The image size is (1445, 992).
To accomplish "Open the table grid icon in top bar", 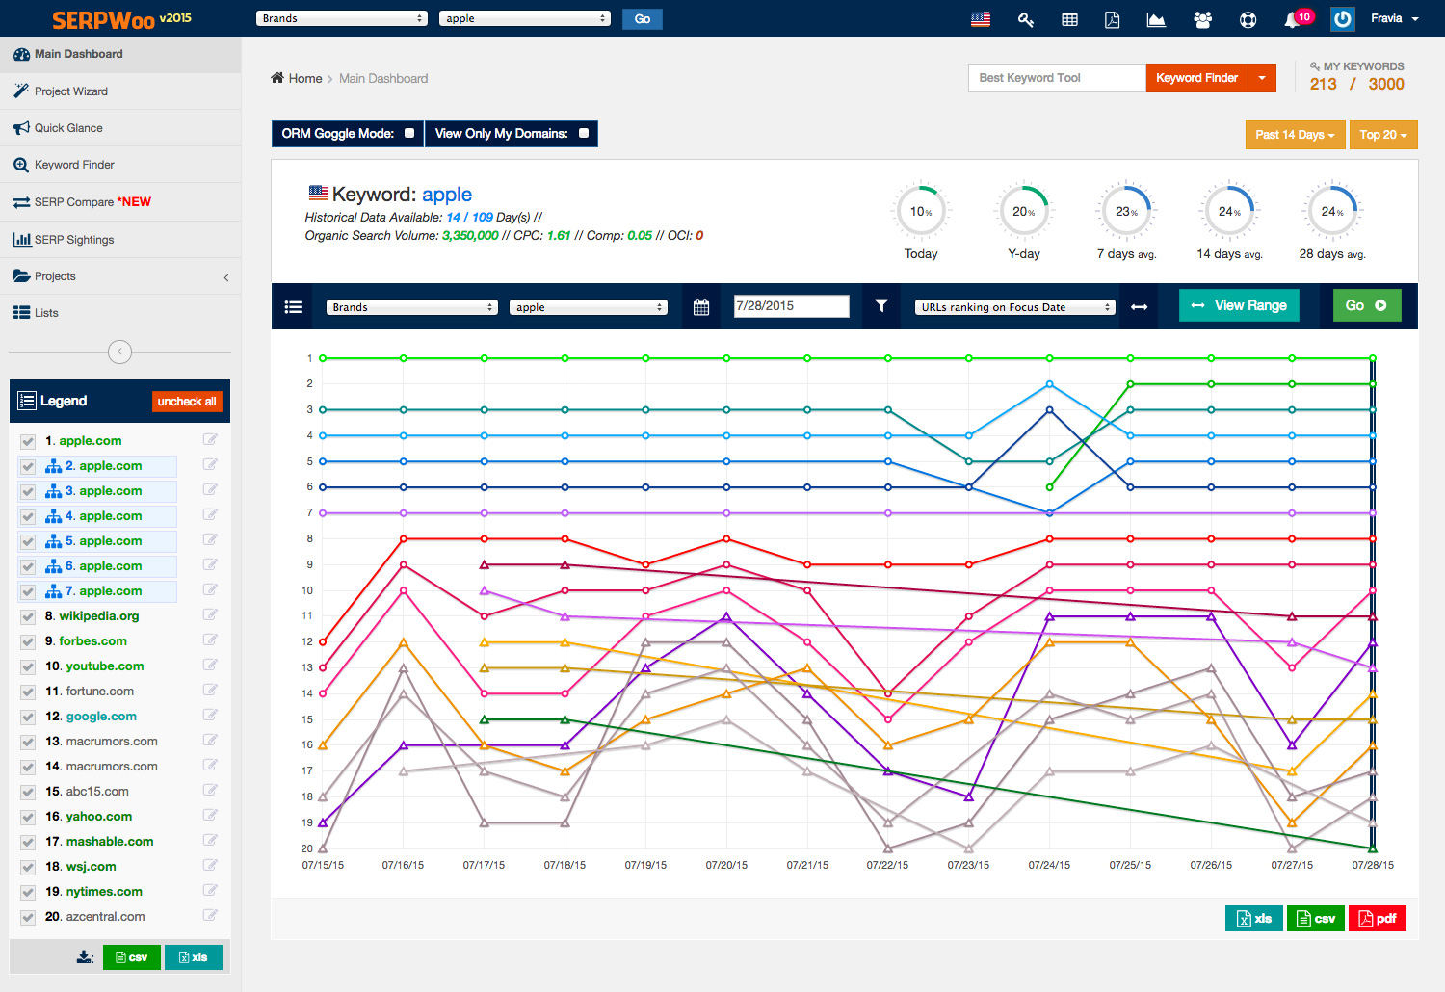I will pos(1069,19).
